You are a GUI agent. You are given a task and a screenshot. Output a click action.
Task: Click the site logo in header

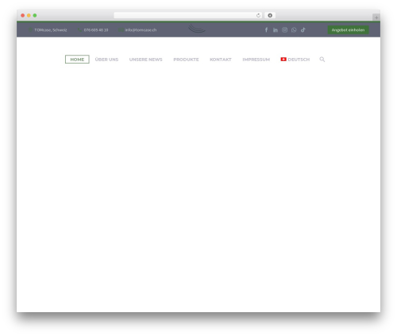click(x=197, y=29)
